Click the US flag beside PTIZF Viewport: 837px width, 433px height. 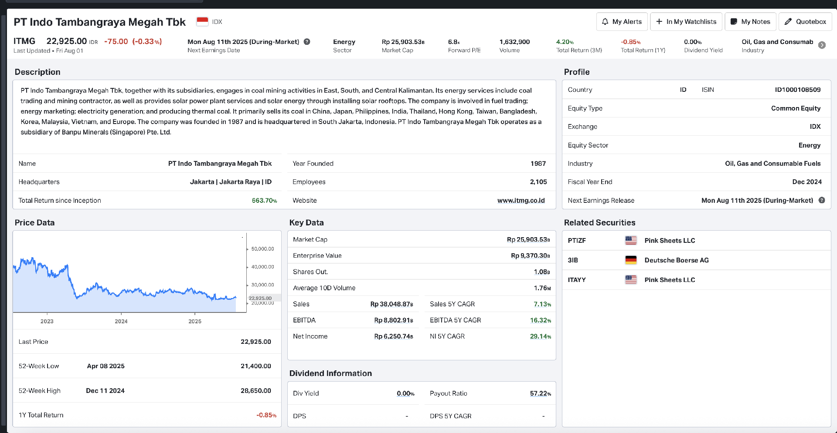[x=631, y=241]
